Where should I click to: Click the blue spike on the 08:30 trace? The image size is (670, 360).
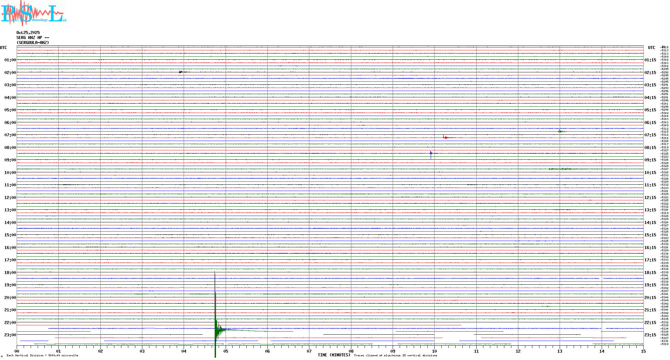[x=431, y=154]
